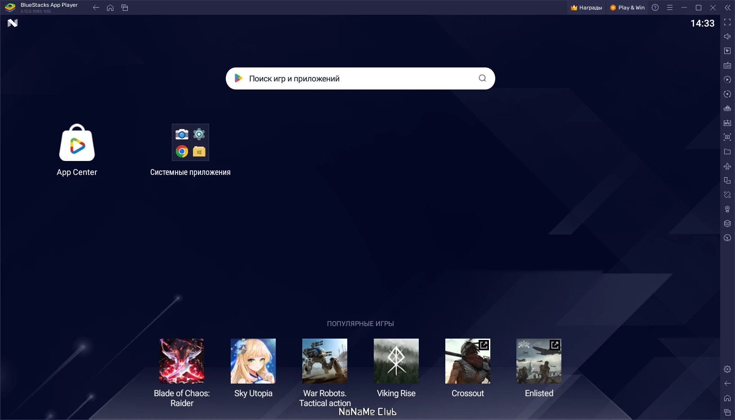Image resolution: width=735 pixels, height=420 pixels.
Task: Open the set location pin icon
Action: 727,209
